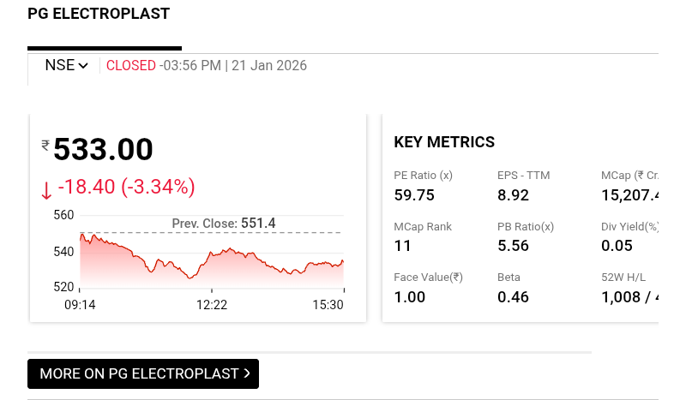The width and height of the screenshot is (686, 400).
Task: Click the PB Ratio value 5.56
Action: click(x=513, y=246)
